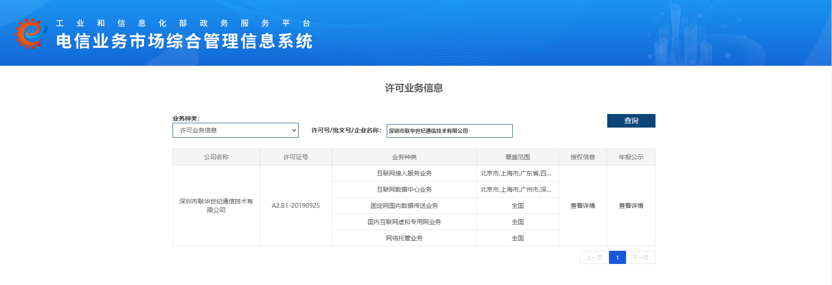Viewport: 832px width, 285px height.
Task: Click the 许可证号 column header
Action: (296, 157)
